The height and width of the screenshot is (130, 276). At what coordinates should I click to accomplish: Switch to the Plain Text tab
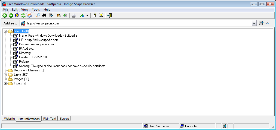click(50, 119)
